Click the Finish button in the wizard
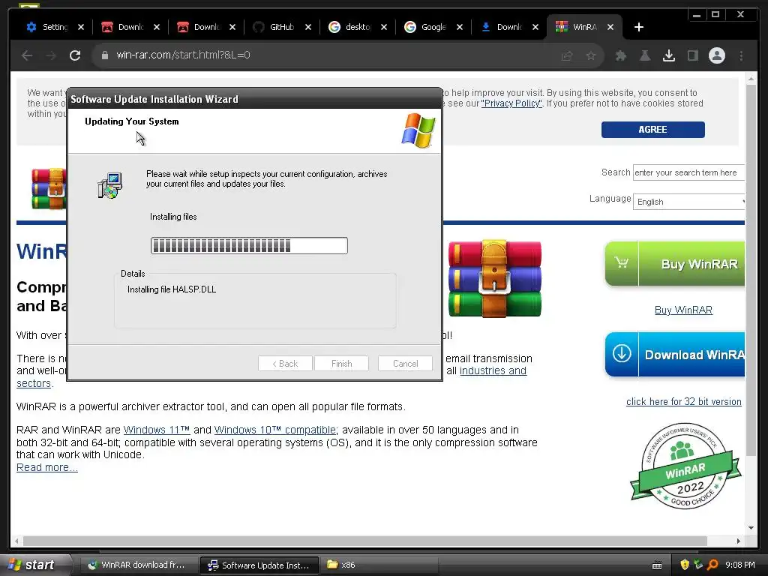The height and width of the screenshot is (576, 768). pos(341,364)
